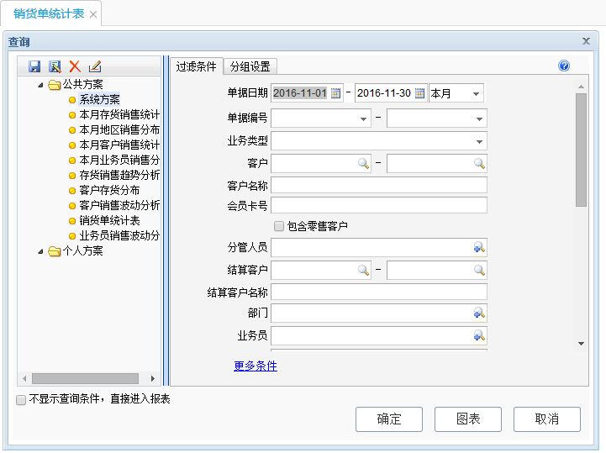
Task: Open the end date calendar picker
Action: point(419,93)
